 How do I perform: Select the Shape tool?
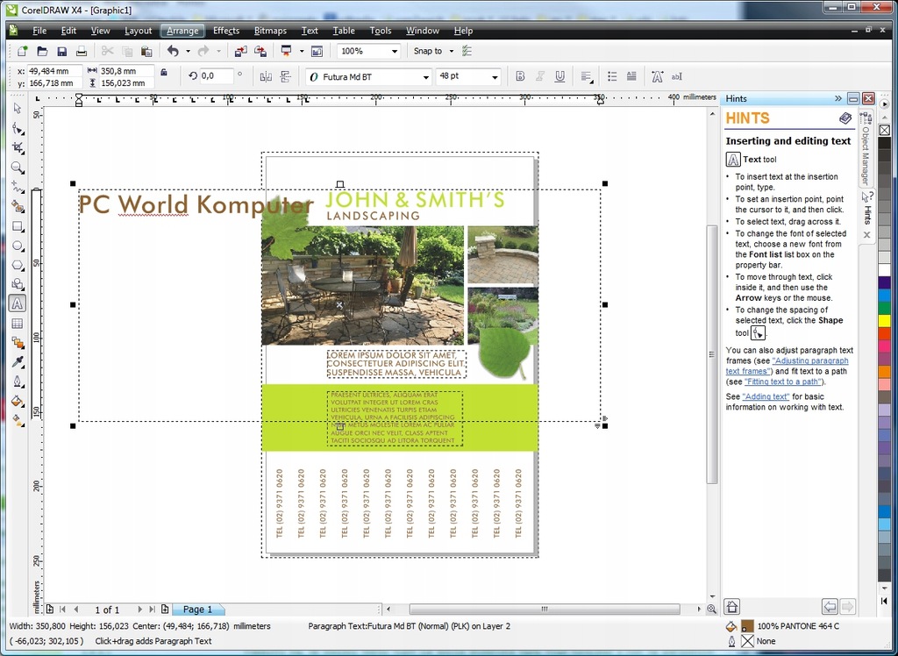(16, 128)
